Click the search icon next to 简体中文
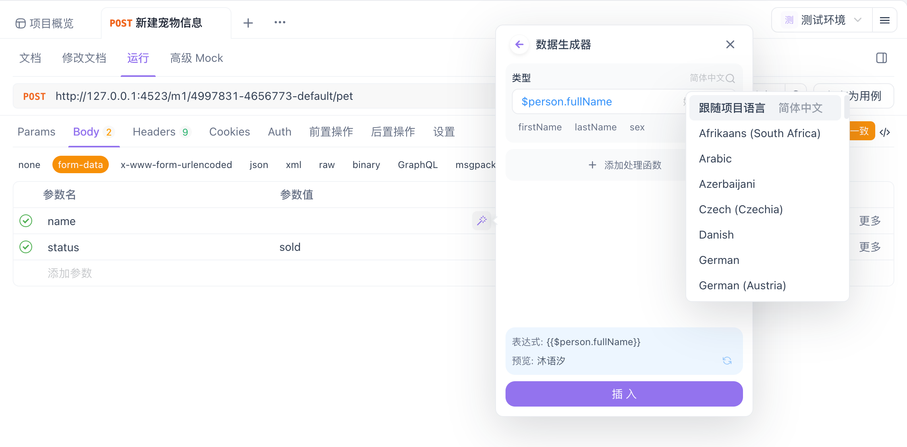The image size is (907, 447). coord(731,78)
